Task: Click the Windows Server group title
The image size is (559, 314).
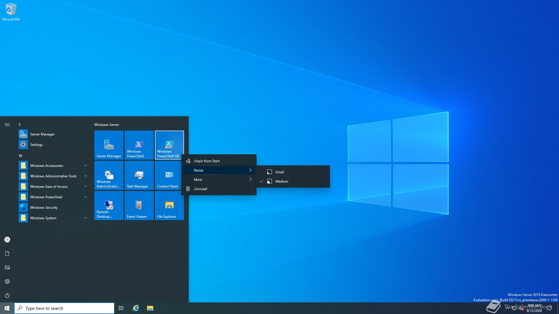Action: point(107,124)
